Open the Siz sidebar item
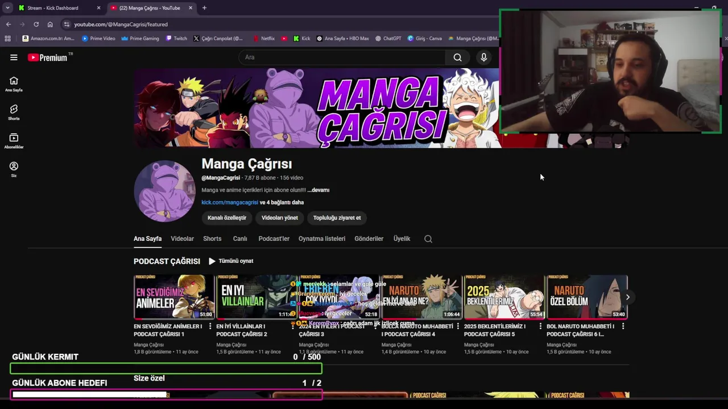The width and height of the screenshot is (728, 409). pyautogui.click(x=14, y=169)
